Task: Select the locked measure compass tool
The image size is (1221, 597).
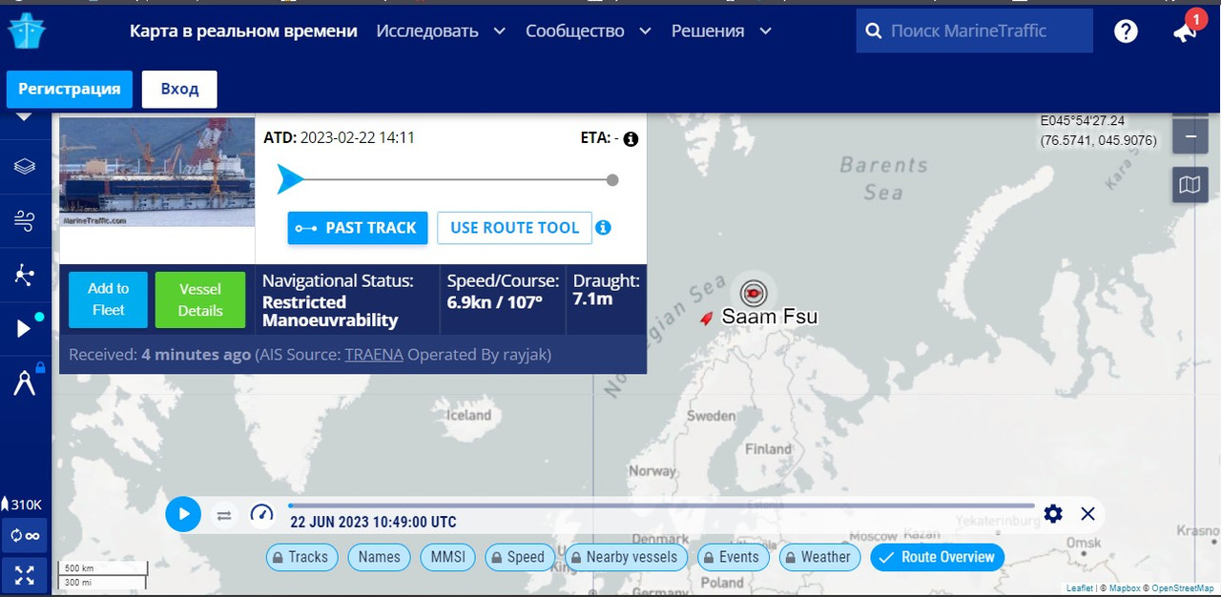Action: (25, 381)
